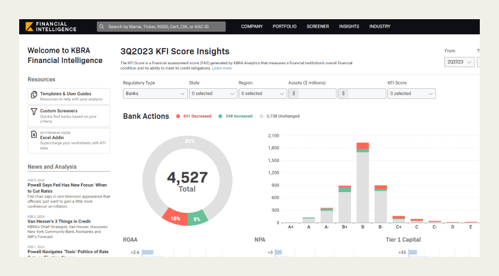Open the SCREENER menu
The image size is (499, 276).
(318, 26)
